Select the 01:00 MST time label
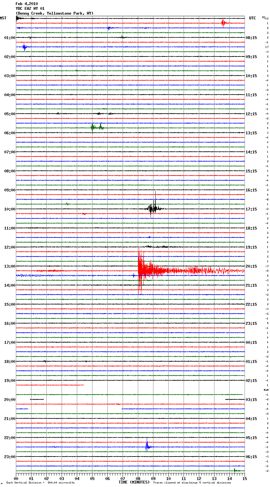Screen dimensions: 270x487 (x=10, y=38)
